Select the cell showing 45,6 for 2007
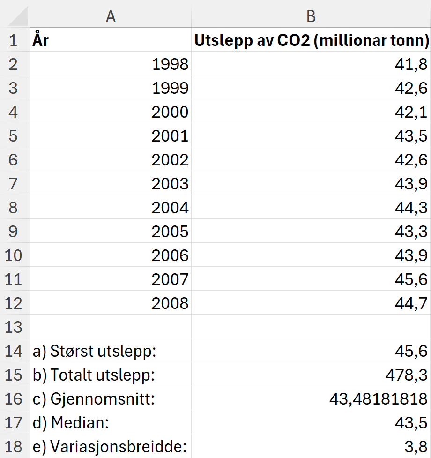This screenshot has height=458, width=431. [x=311, y=279]
